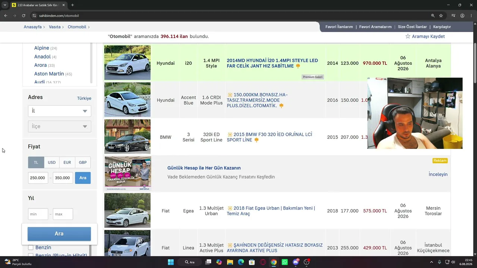
Task: Open the Windows Start menu
Action: click(x=171, y=262)
